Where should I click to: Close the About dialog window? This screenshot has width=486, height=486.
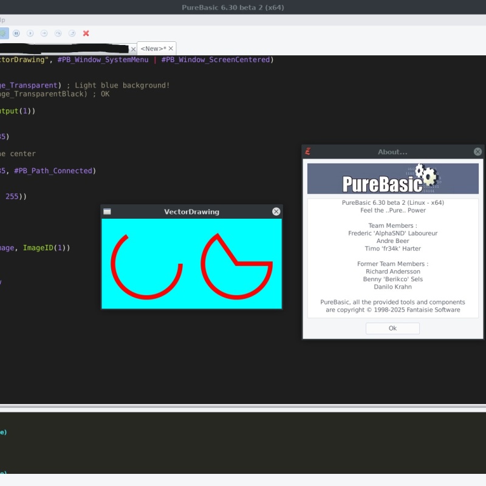[x=477, y=152]
